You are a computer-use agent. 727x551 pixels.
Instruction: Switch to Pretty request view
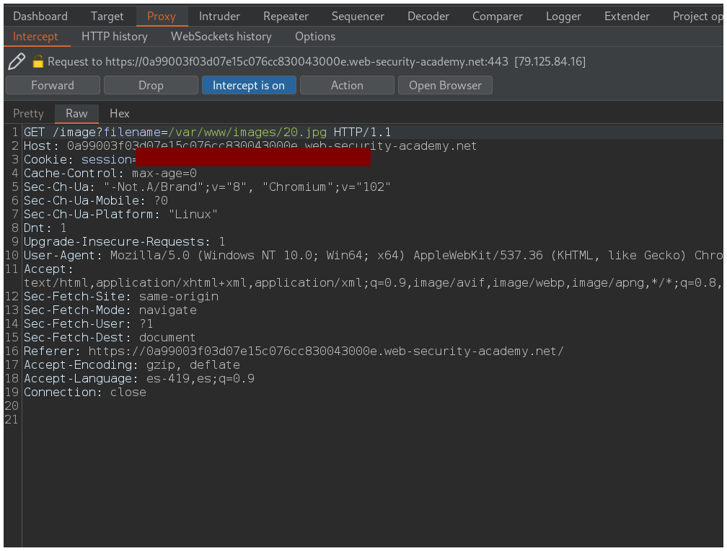click(x=28, y=113)
